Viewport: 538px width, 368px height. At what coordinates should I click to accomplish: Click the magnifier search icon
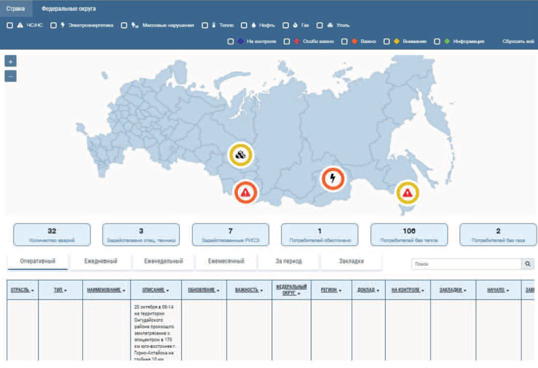click(528, 264)
